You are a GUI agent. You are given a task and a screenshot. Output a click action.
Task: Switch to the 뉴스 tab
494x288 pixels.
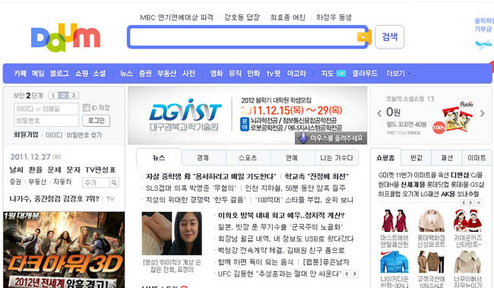[x=159, y=157]
